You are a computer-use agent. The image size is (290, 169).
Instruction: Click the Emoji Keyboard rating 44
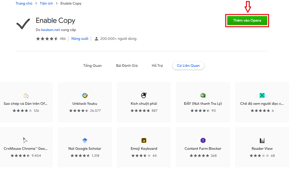(x=155, y=156)
